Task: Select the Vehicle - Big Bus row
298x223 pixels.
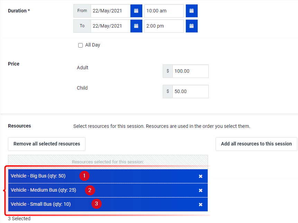Action: point(108,176)
